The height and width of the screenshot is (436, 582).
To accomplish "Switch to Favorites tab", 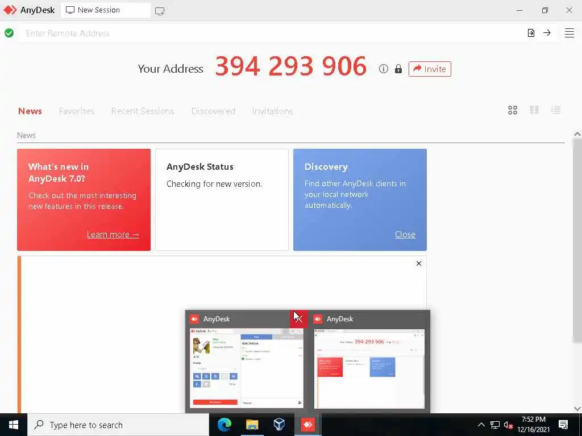I will 77,111.
